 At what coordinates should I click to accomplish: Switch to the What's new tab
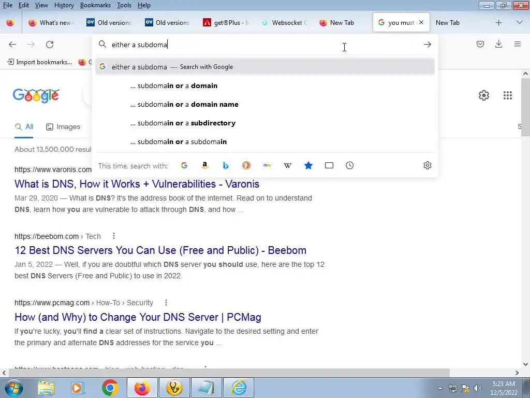pyautogui.click(x=51, y=23)
